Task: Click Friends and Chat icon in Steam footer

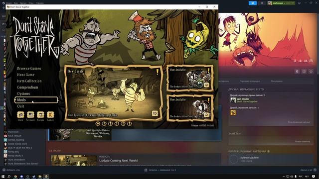Action: pos(315,170)
